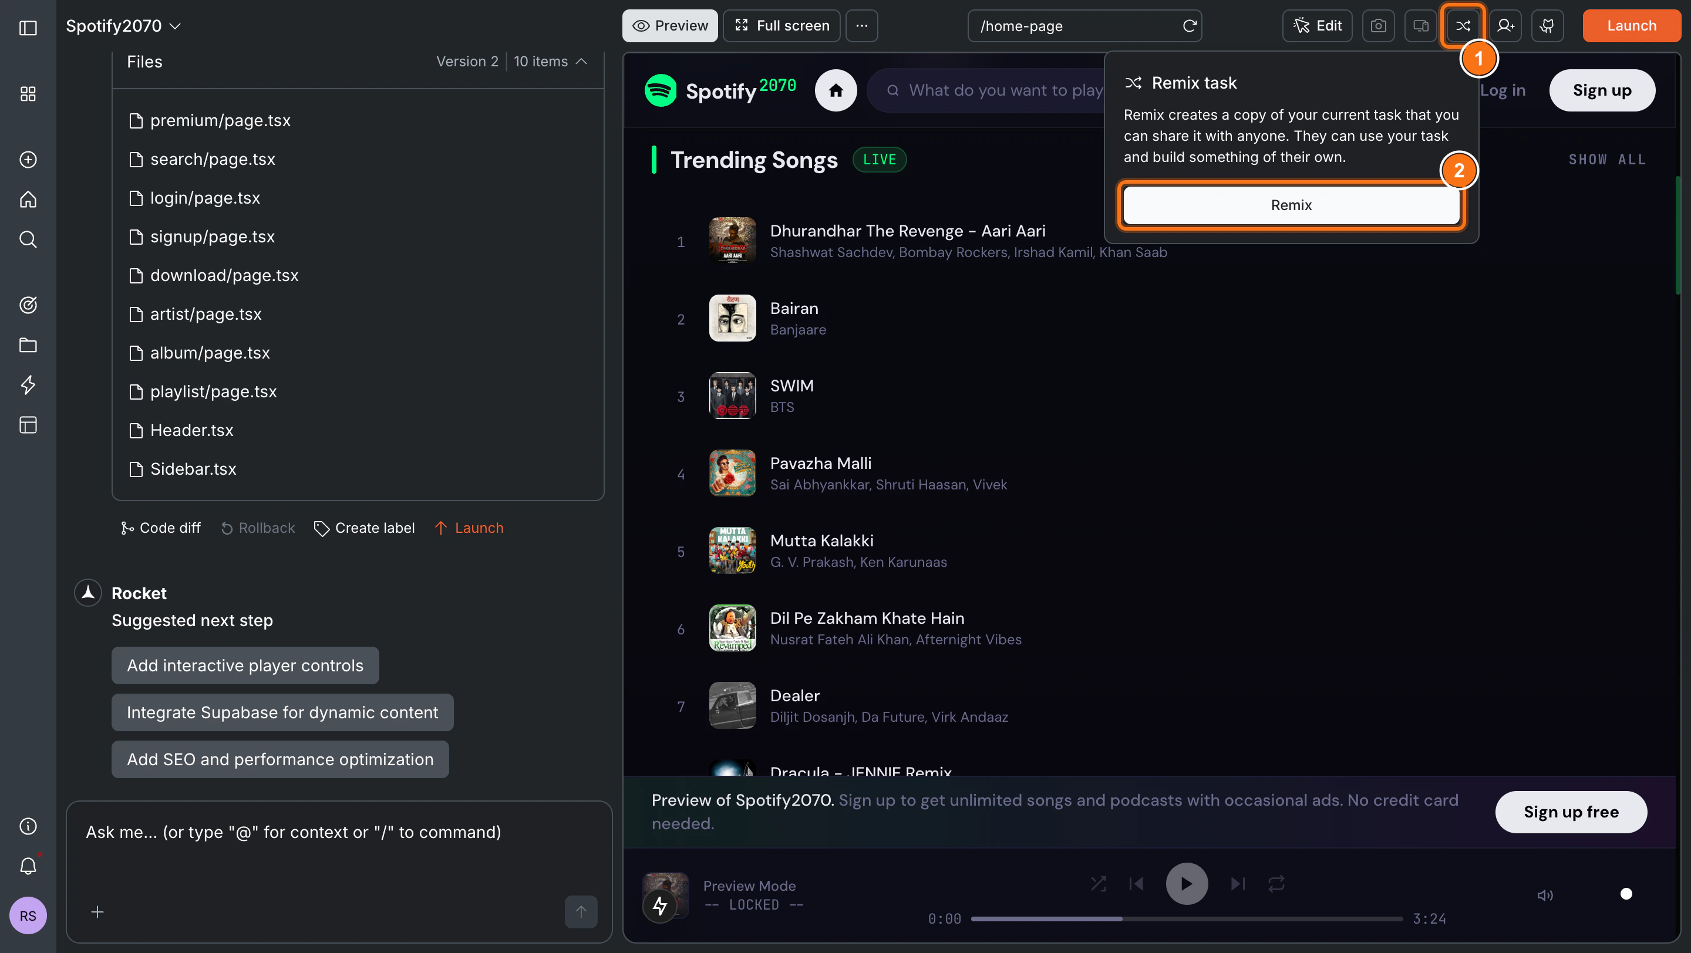The image size is (1691, 953).
Task: Select the Add interactive player controls suggestion
Action: [x=245, y=665]
